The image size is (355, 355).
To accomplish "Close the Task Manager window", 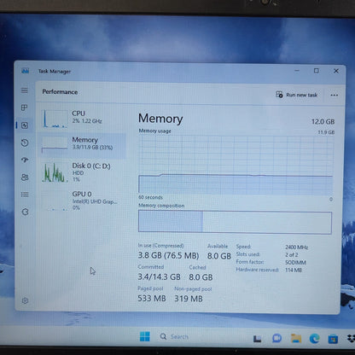I will 336,71.
